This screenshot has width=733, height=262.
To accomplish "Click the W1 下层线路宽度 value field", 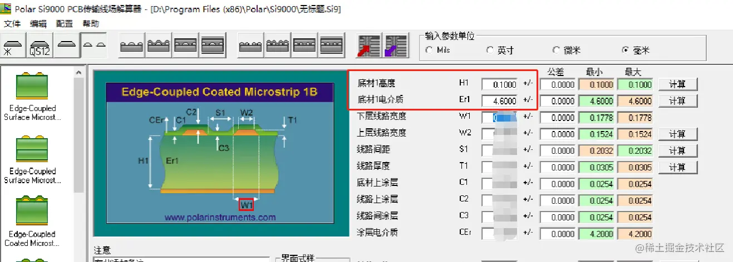I will click(500, 117).
